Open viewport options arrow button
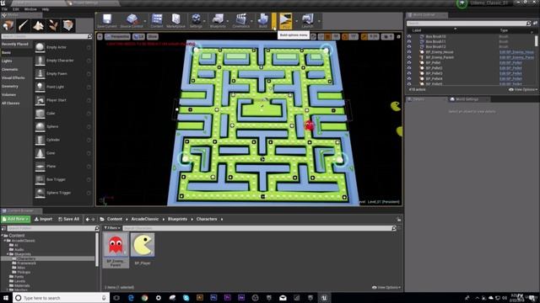This screenshot has height=303, width=540. click(100, 36)
